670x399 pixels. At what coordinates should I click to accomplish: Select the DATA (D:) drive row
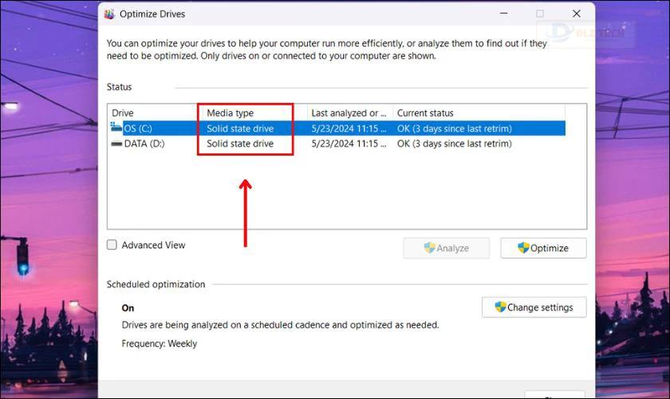[337, 144]
